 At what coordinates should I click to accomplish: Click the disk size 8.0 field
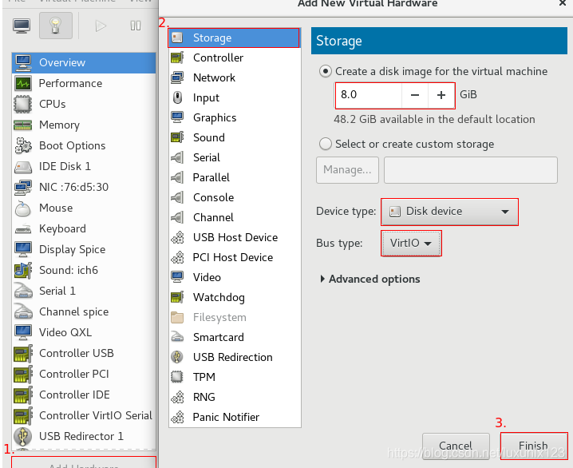369,95
